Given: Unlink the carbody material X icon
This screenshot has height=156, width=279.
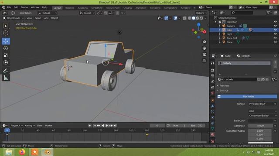Looking at the screenshot, I should pos(267,80).
